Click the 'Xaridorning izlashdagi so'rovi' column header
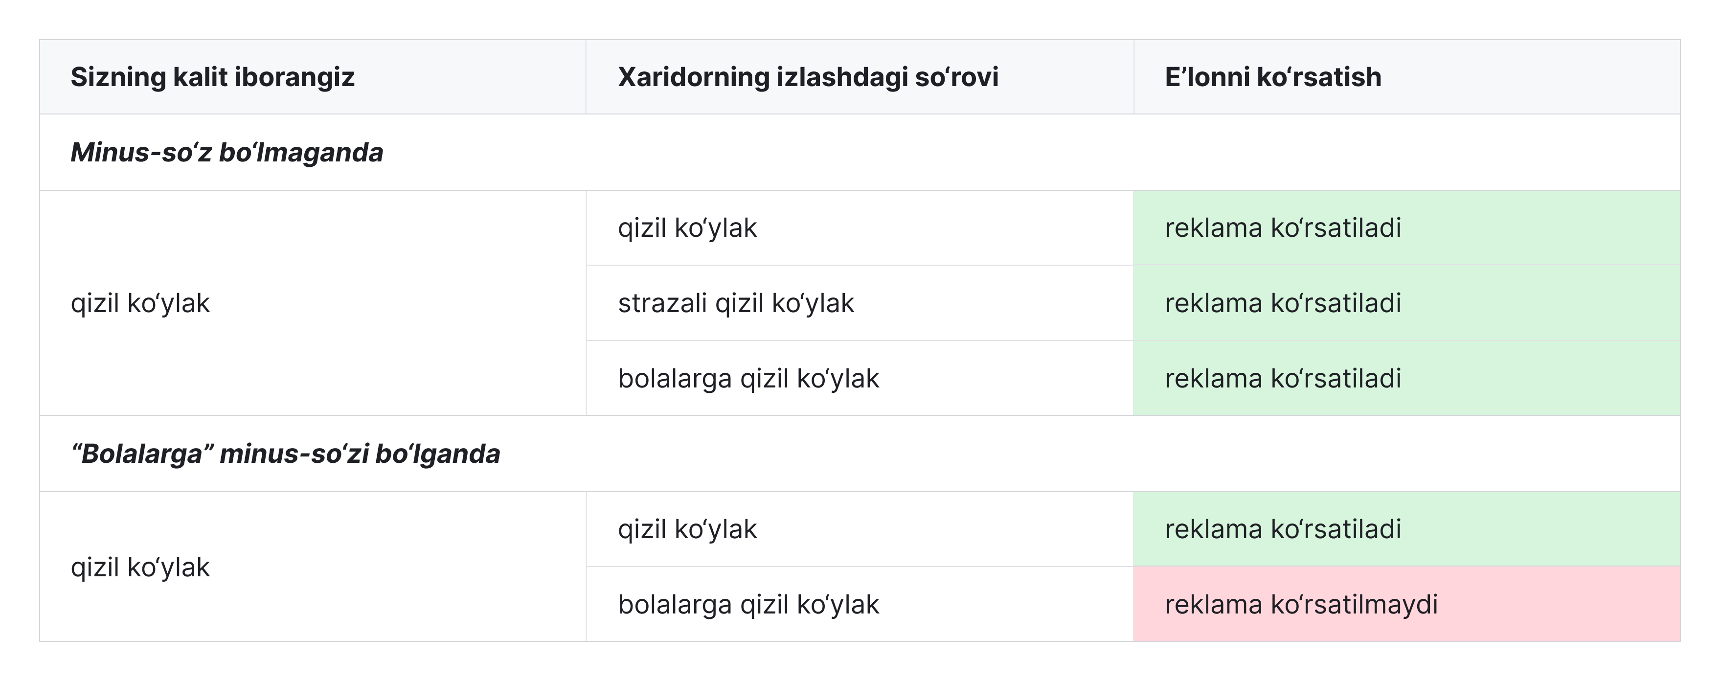The height and width of the screenshot is (681, 1720). (x=860, y=77)
